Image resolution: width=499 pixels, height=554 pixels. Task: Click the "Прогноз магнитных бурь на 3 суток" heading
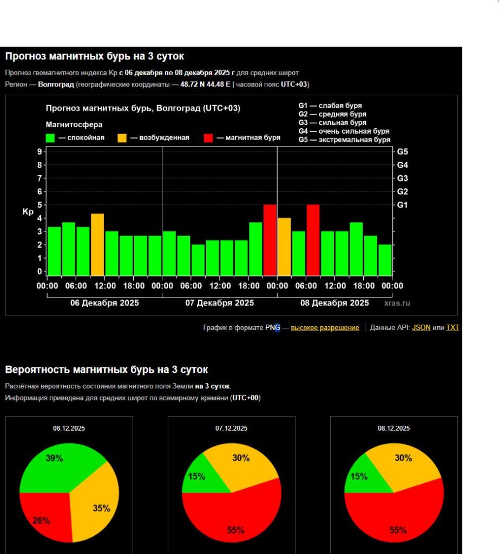[x=95, y=56]
